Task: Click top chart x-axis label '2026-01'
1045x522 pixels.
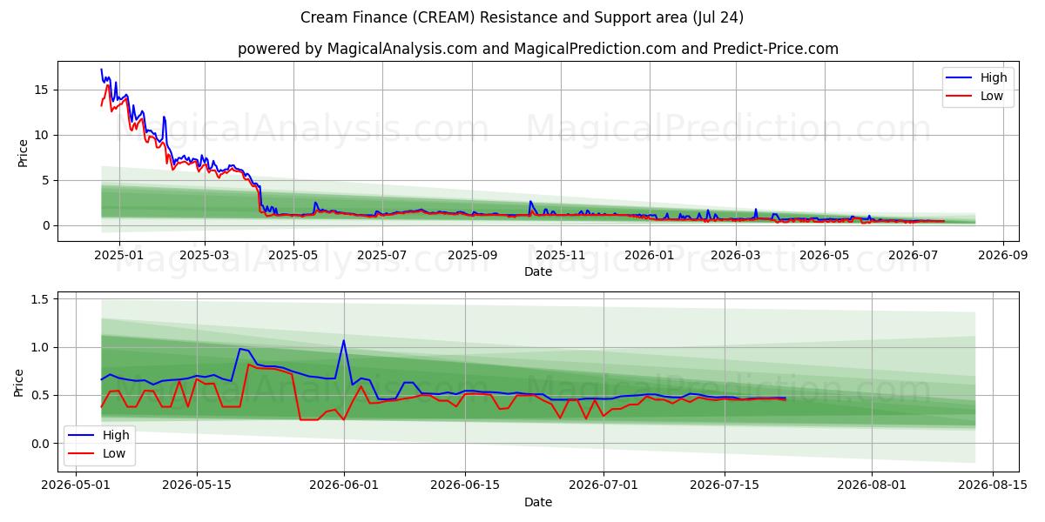Action: 650,255
